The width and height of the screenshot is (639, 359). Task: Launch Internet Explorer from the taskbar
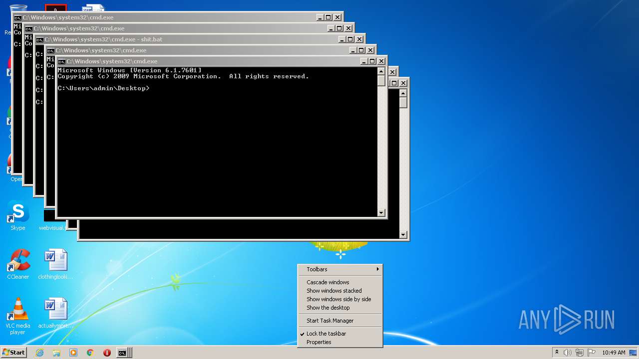[39, 353]
